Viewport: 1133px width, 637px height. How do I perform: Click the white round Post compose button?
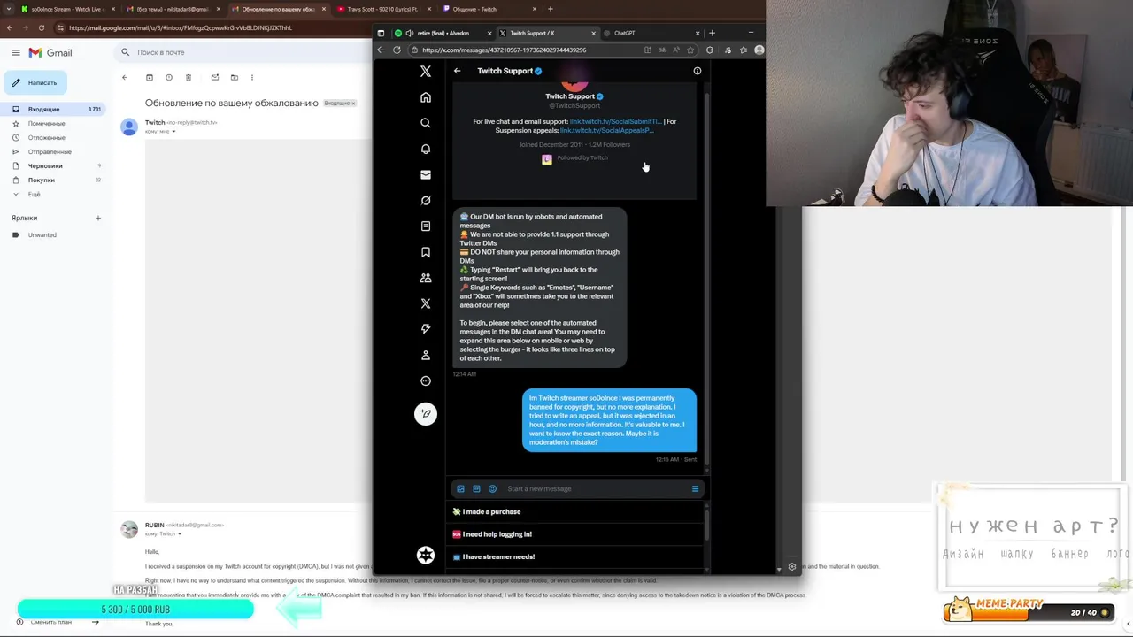(x=426, y=414)
